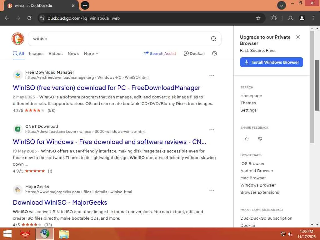
Task: Open Homepage link in sidebar
Action: tap(251, 96)
